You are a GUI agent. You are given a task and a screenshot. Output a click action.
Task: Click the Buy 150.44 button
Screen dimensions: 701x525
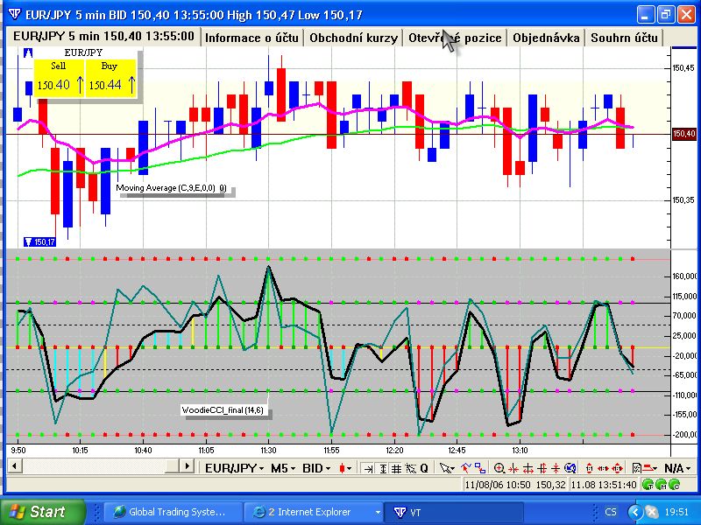(x=110, y=78)
